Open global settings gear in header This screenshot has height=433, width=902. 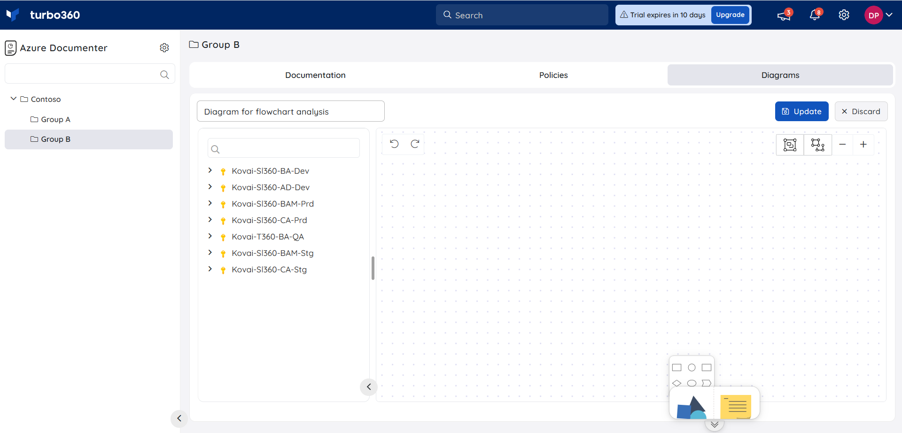tap(844, 15)
